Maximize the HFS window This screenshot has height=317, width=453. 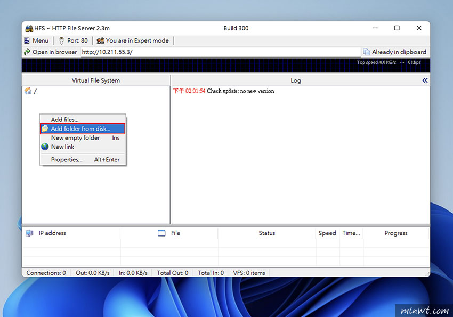(x=397, y=28)
